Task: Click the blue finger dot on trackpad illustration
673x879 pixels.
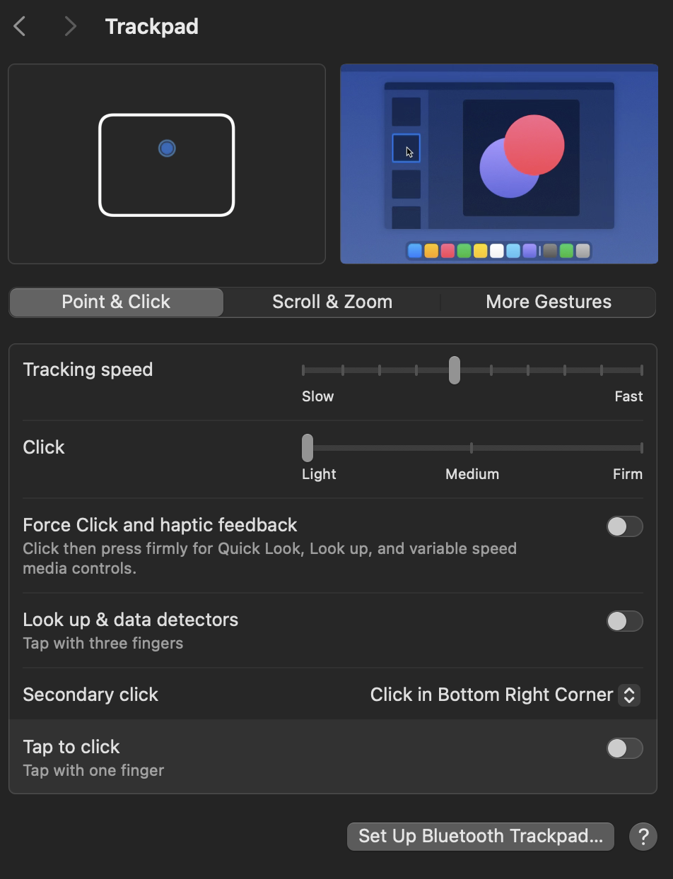Action: [x=167, y=148]
